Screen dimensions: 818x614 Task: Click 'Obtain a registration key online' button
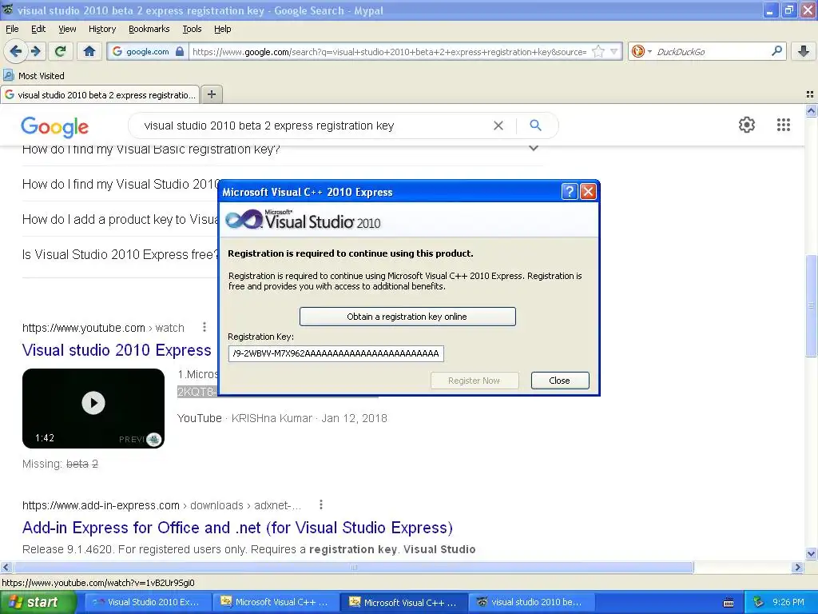pyautogui.click(x=407, y=317)
